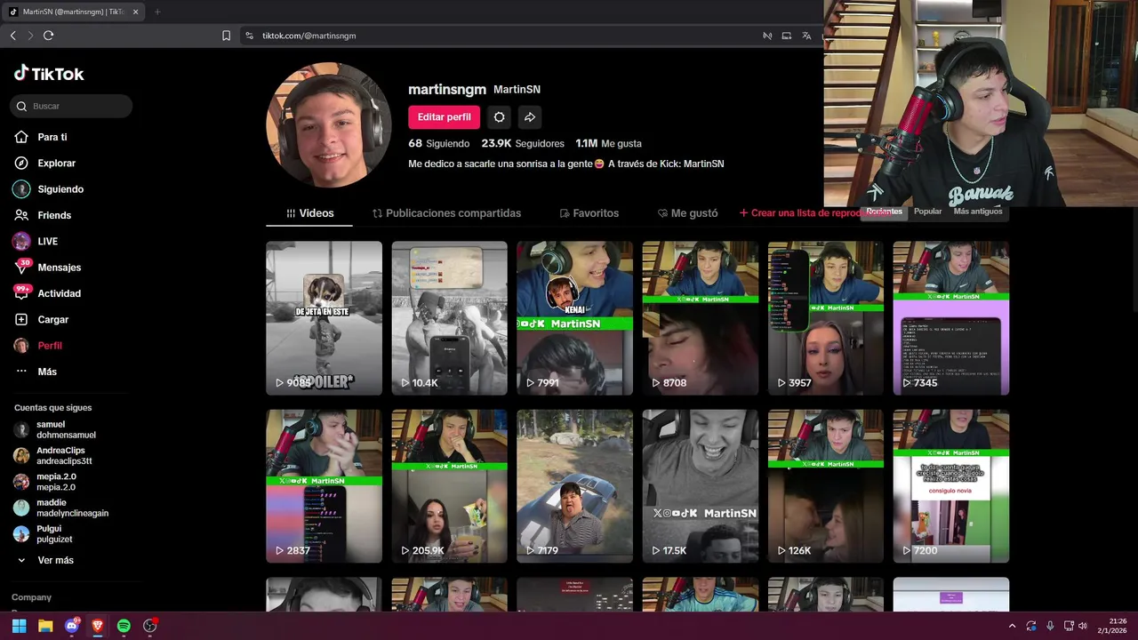Click the bookmark icon in address bar
This screenshot has width=1138, height=640.
point(226,36)
